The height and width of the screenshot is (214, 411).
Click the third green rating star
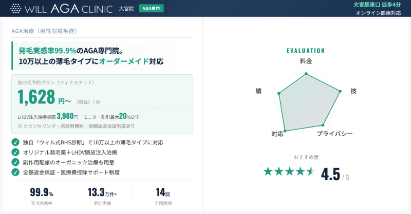pyautogui.click(x=289, y=172)
